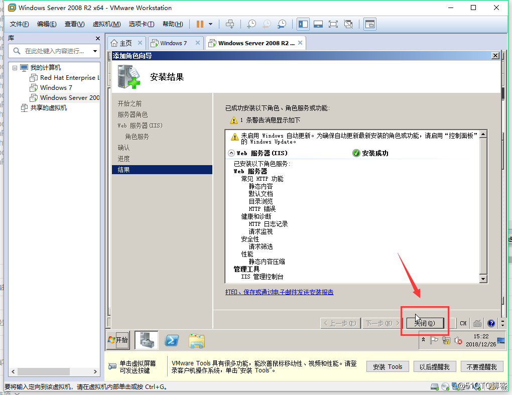Image resolution: width=512 pixels, height=395 pixels.
Task: Select 共享的虚拟机 in the library
Action: pos(44,108)
